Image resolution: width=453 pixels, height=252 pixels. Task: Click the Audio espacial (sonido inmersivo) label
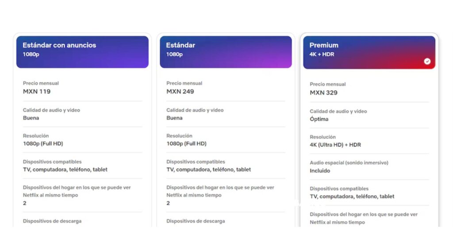click(x=349, y=163)
